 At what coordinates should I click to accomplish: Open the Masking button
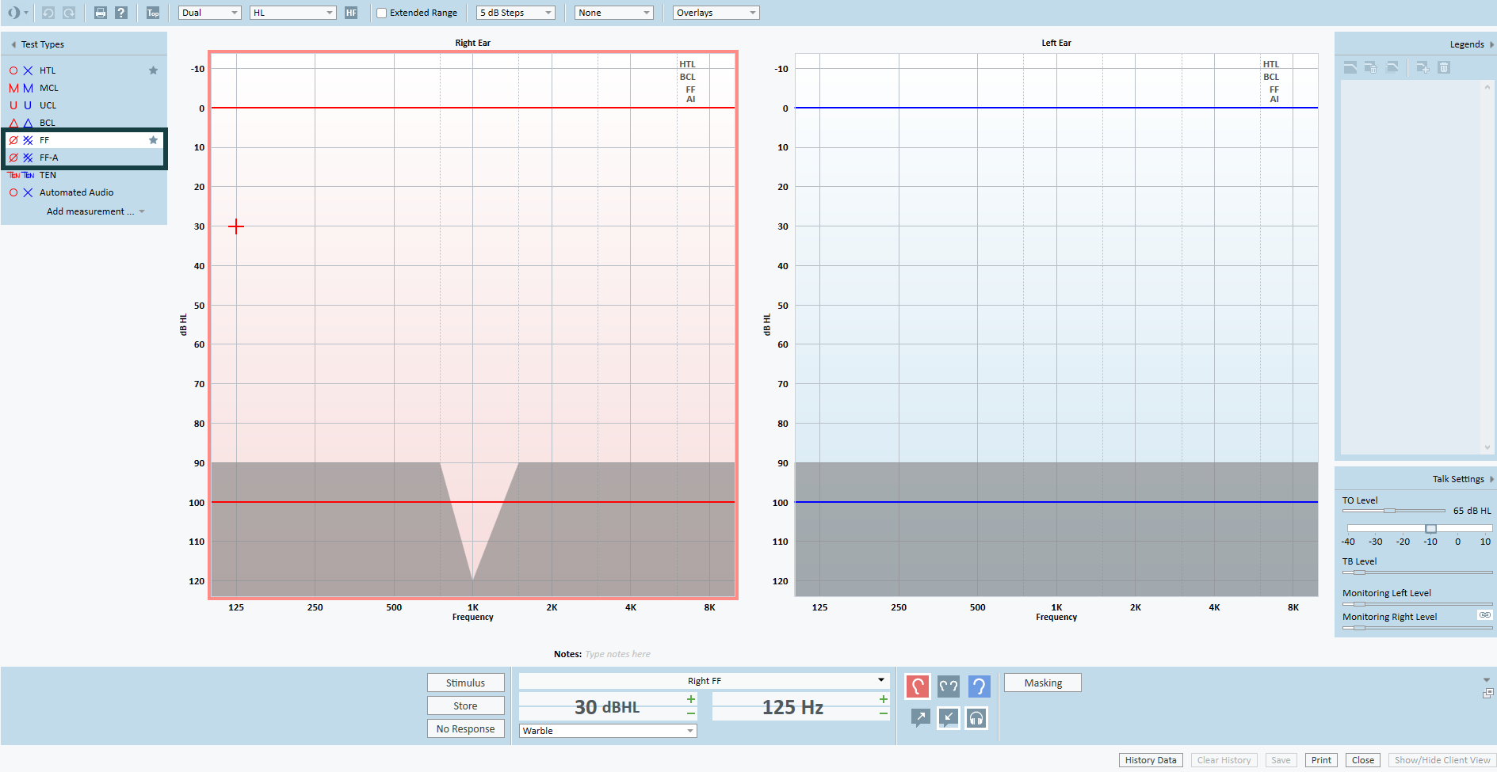click(x=1042, y=683)
